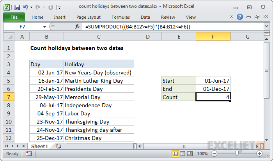This screenshot has width=273, height=161.
Task: Switch to Page Layout view button
Action: [183, 154]
